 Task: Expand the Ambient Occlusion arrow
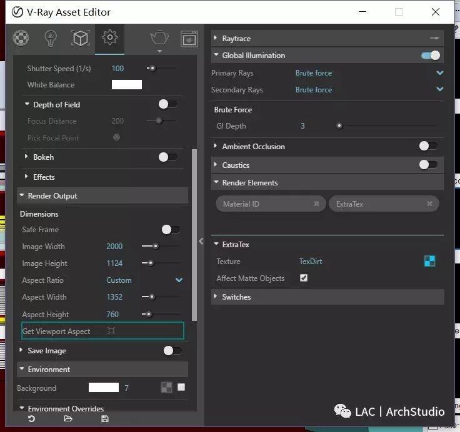(x=216, y=145)
